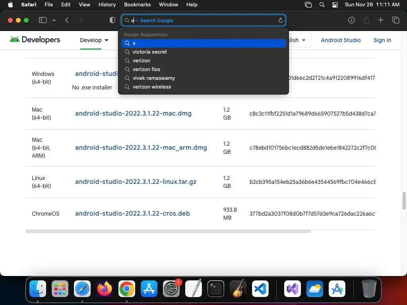Click the 'No .exe installer' text
The image size is (407, 305).
(92, 87)
